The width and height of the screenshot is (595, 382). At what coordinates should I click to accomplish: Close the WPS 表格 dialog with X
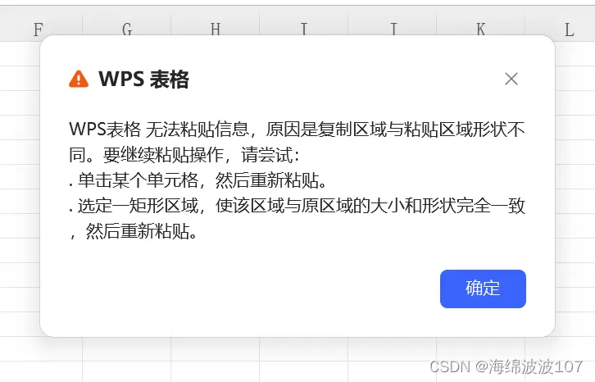point(511,79)
